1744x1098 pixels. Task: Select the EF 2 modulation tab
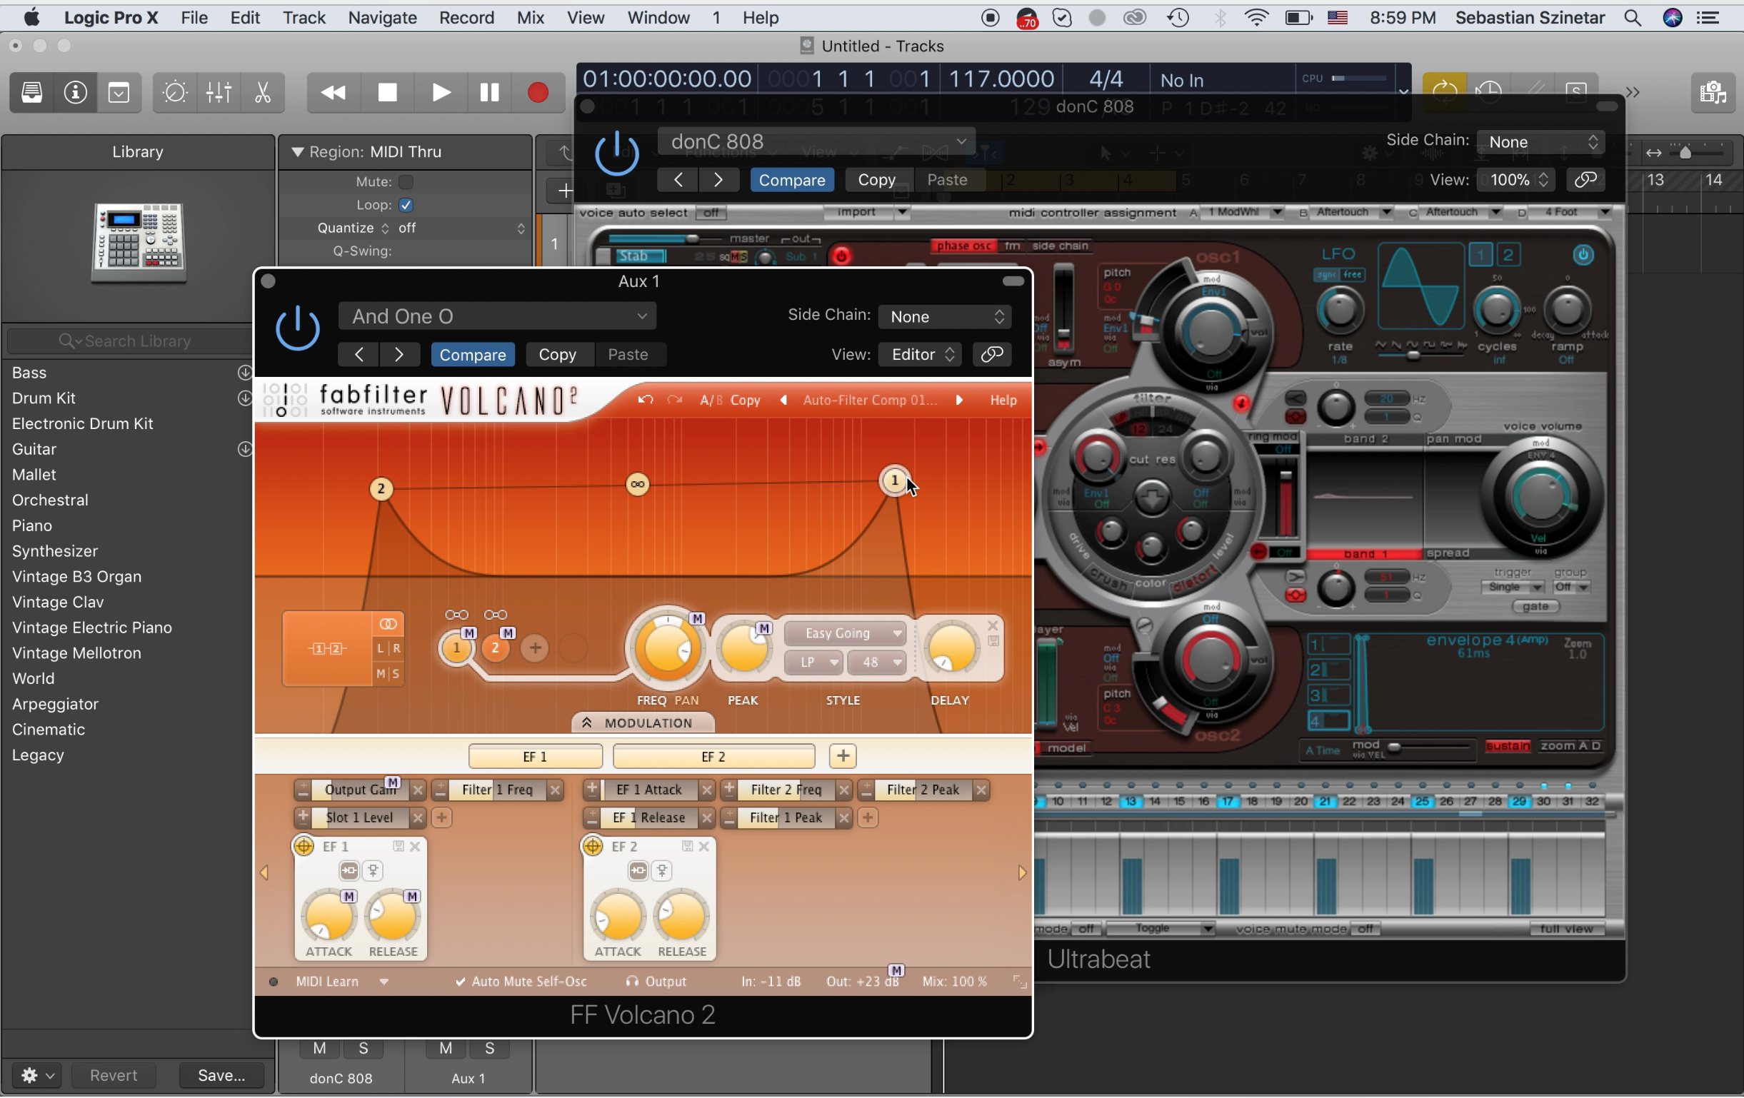click(x=713, y=756)
